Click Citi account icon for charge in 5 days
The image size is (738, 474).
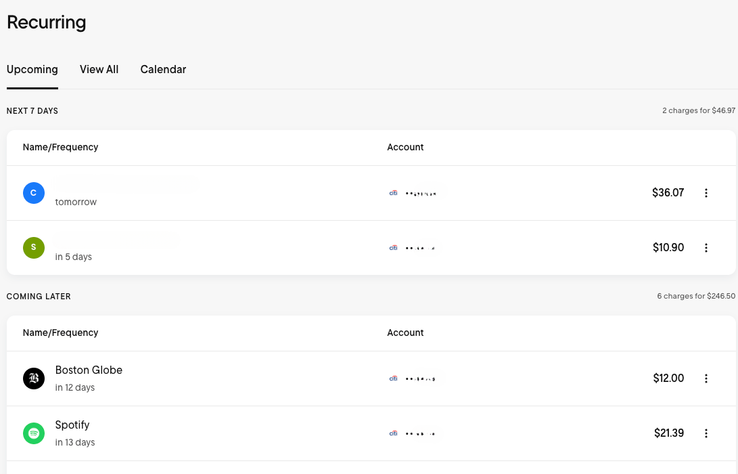point(394,248)
